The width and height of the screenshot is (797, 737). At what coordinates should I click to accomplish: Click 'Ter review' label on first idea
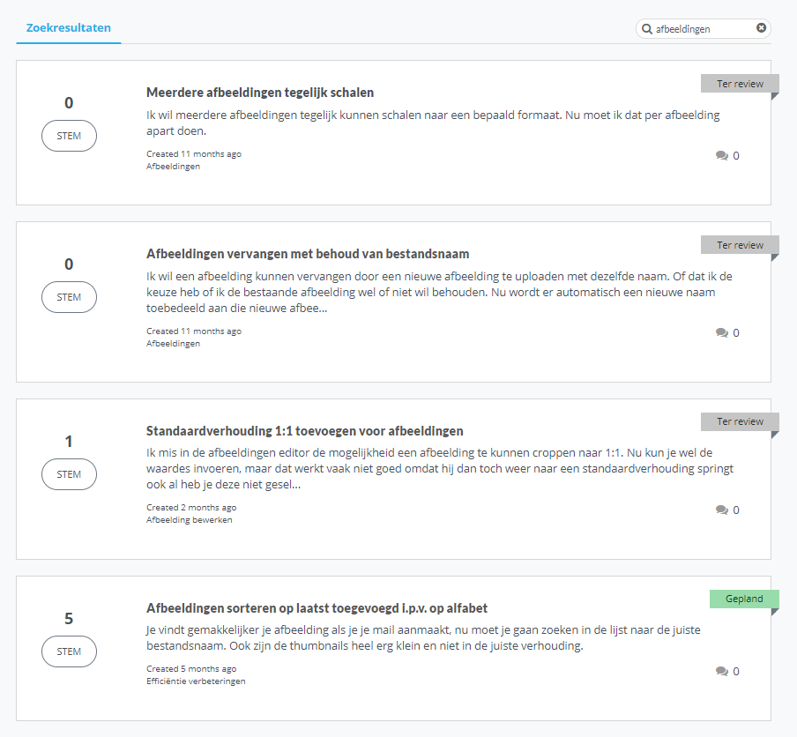pos(740,84)
